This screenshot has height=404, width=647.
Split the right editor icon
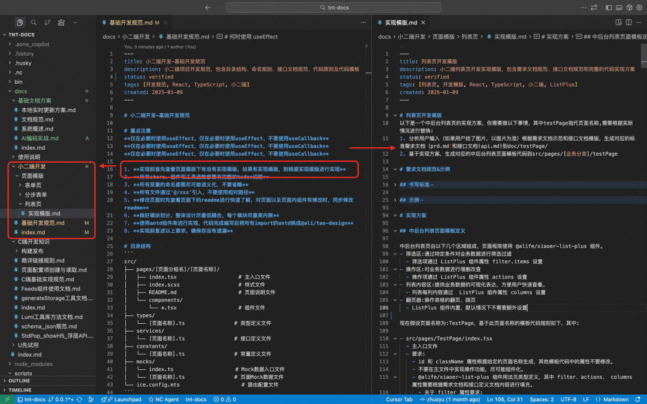[x=628, y=23]
